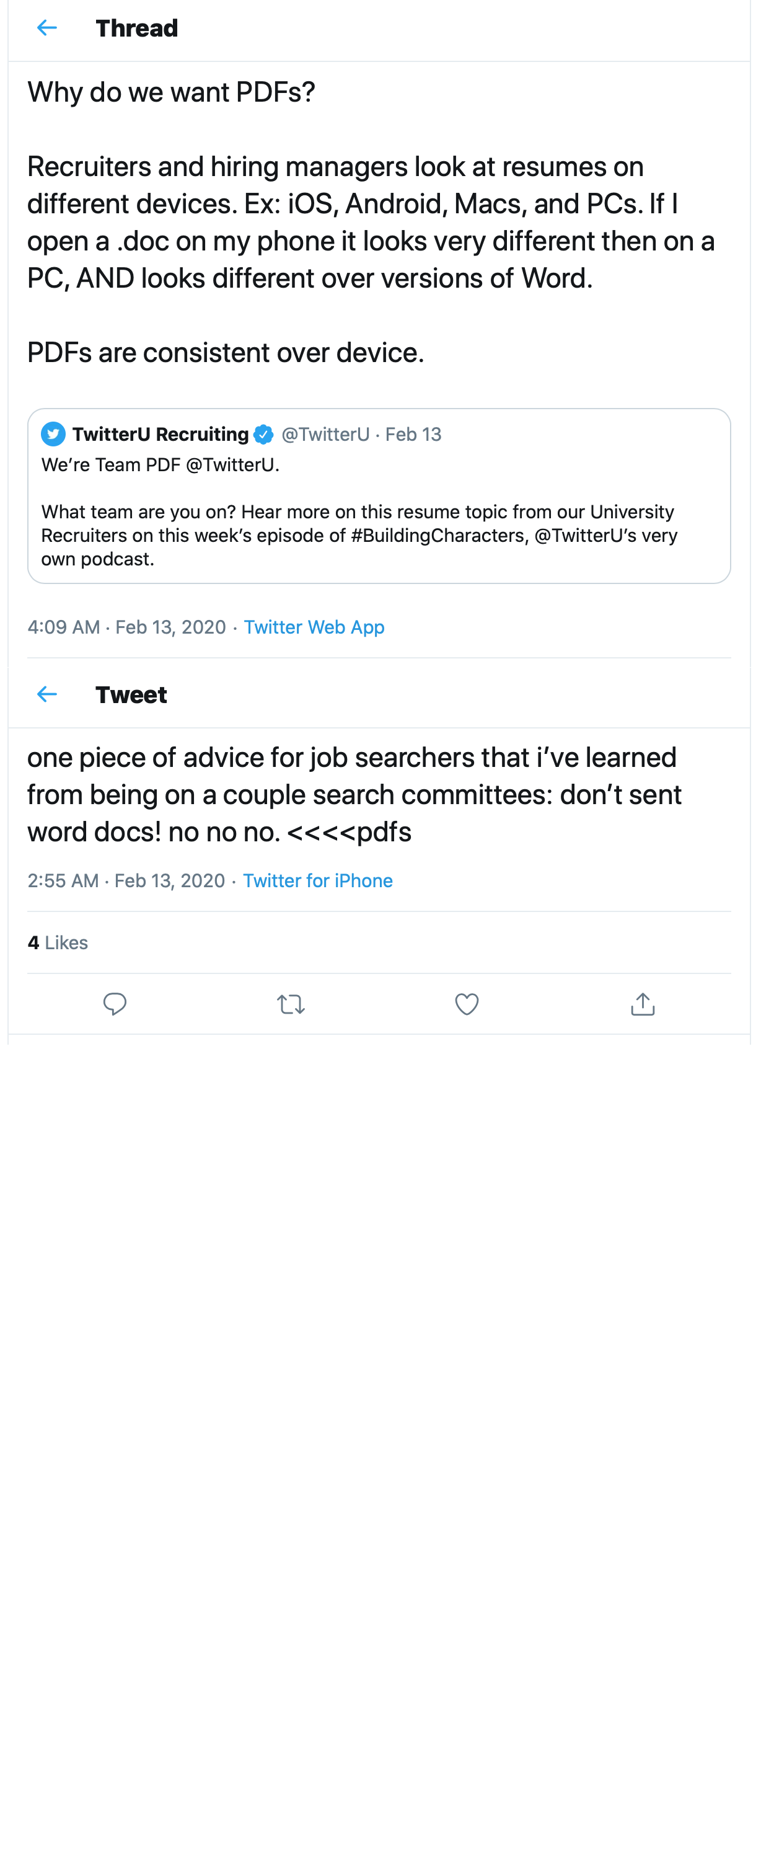
Task: Click the @TwitterU handle in quoted tweet
Action: (x=325, y=434)
